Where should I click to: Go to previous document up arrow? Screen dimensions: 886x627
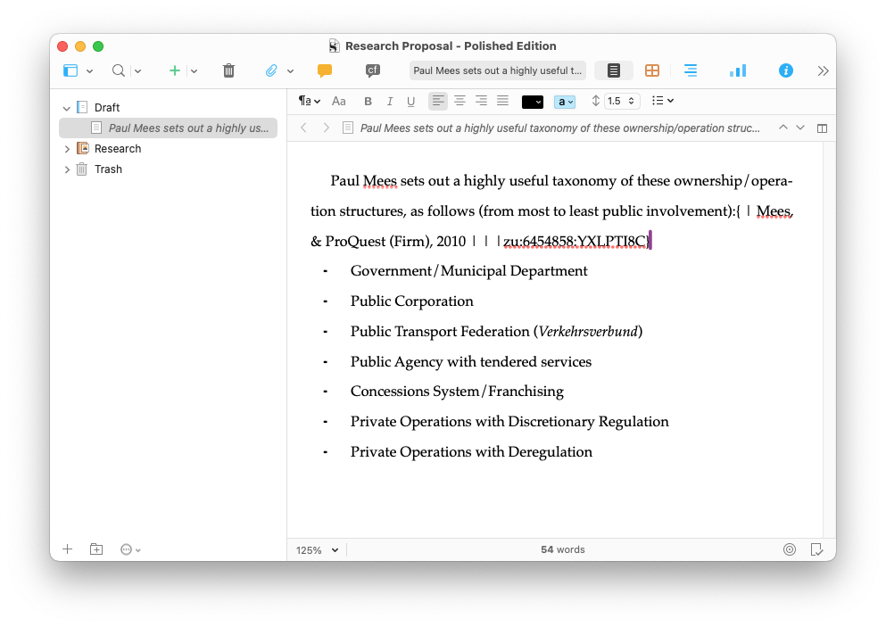[x=783, y=128]
